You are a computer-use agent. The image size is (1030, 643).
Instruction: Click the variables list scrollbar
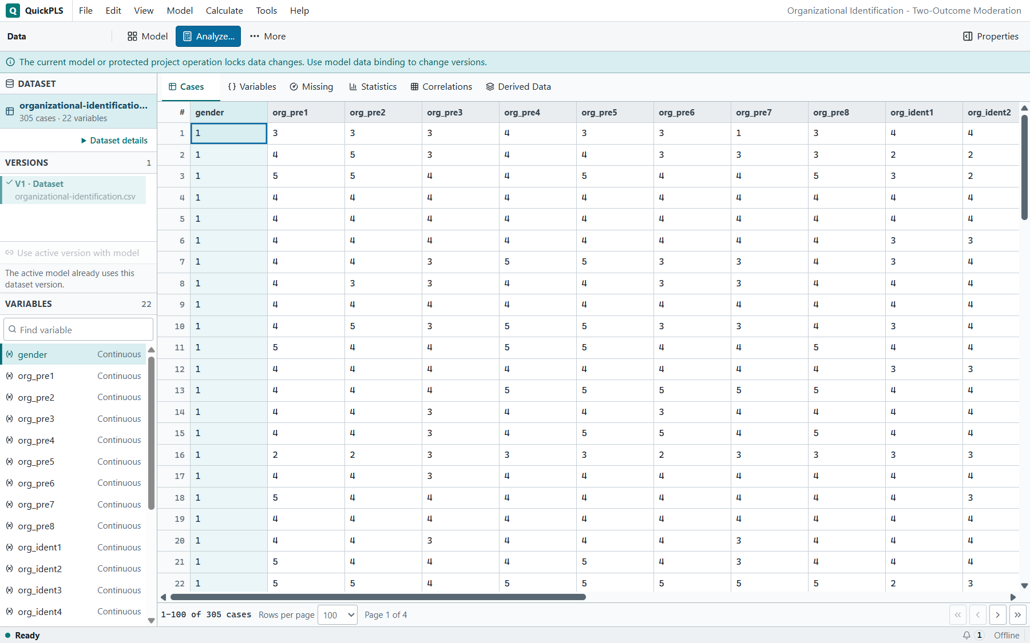click(151, 433)
